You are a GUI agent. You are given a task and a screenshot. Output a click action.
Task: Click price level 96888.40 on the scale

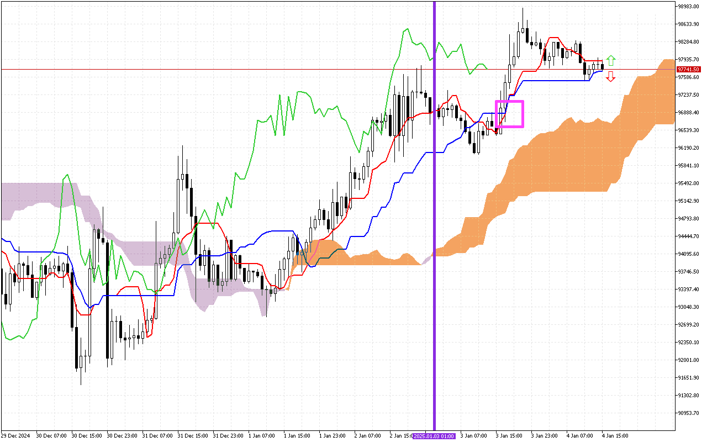[x=688, y=113]
